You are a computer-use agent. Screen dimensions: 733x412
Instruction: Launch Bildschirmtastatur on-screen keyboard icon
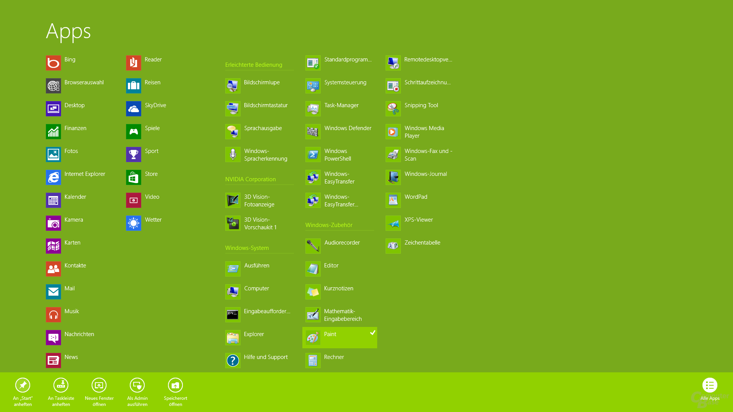point(232,109)
